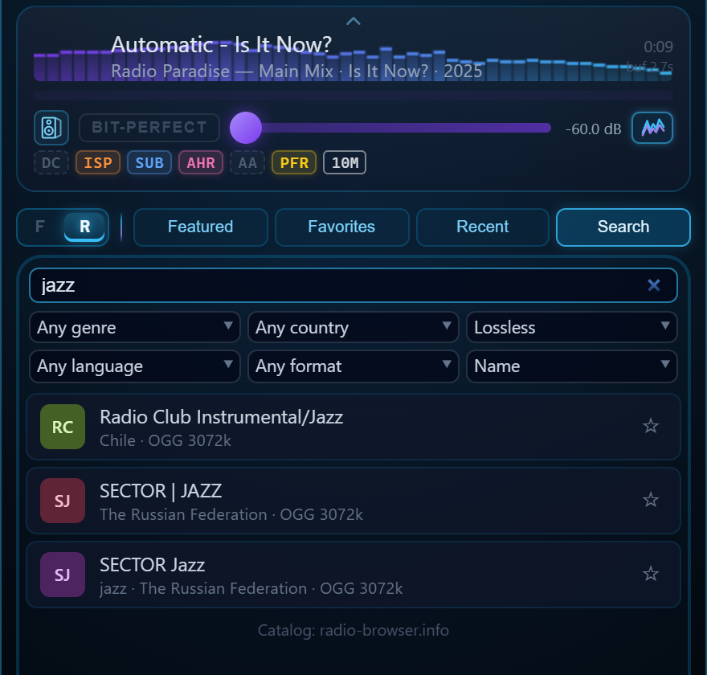Toggle the DC badge

51,162
